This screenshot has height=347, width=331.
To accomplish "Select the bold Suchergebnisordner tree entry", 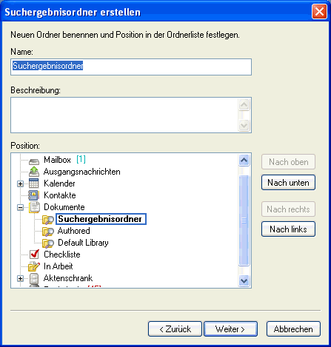I will pos(101,219).
